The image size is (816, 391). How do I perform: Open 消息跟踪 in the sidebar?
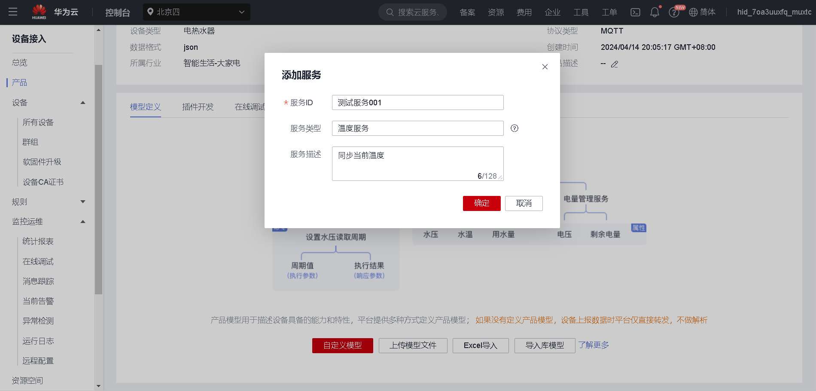click(x=38, y=281)
